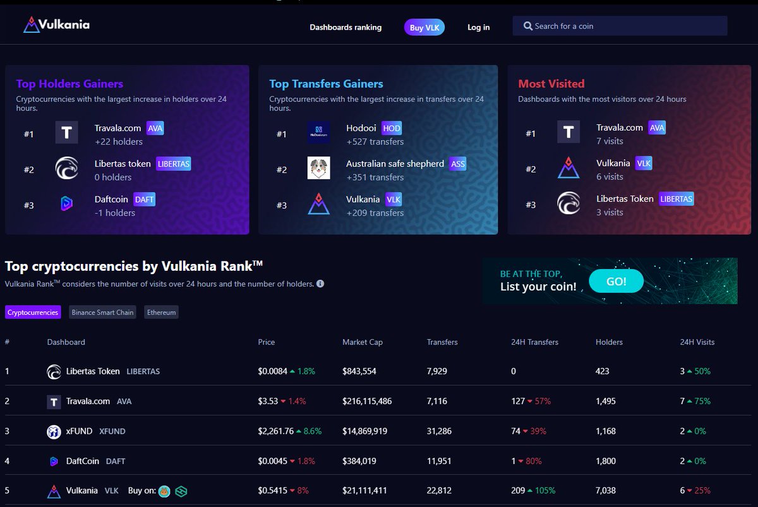Viewport: 758px width, 507px height.
Task: Click LIBERTAS badge in Most Visited
Action: (677, 198)
